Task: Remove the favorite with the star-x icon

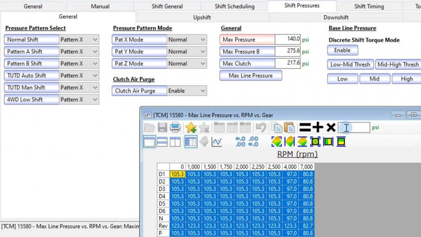Action: 204,128
